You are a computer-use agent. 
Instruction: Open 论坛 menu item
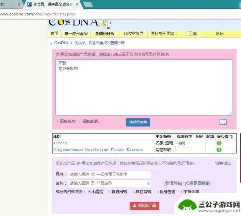(220, 34)
